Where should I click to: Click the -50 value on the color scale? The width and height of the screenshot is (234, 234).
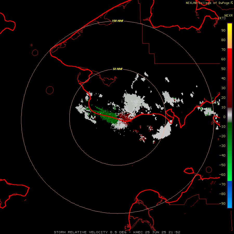[x=222, y=165]
